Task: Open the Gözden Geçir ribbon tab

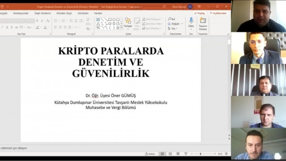Action: tap(64, 13)
